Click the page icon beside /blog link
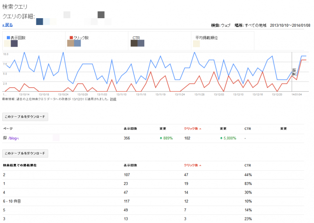Viewport: 314px width, 223px height. (x=5, y=138)
